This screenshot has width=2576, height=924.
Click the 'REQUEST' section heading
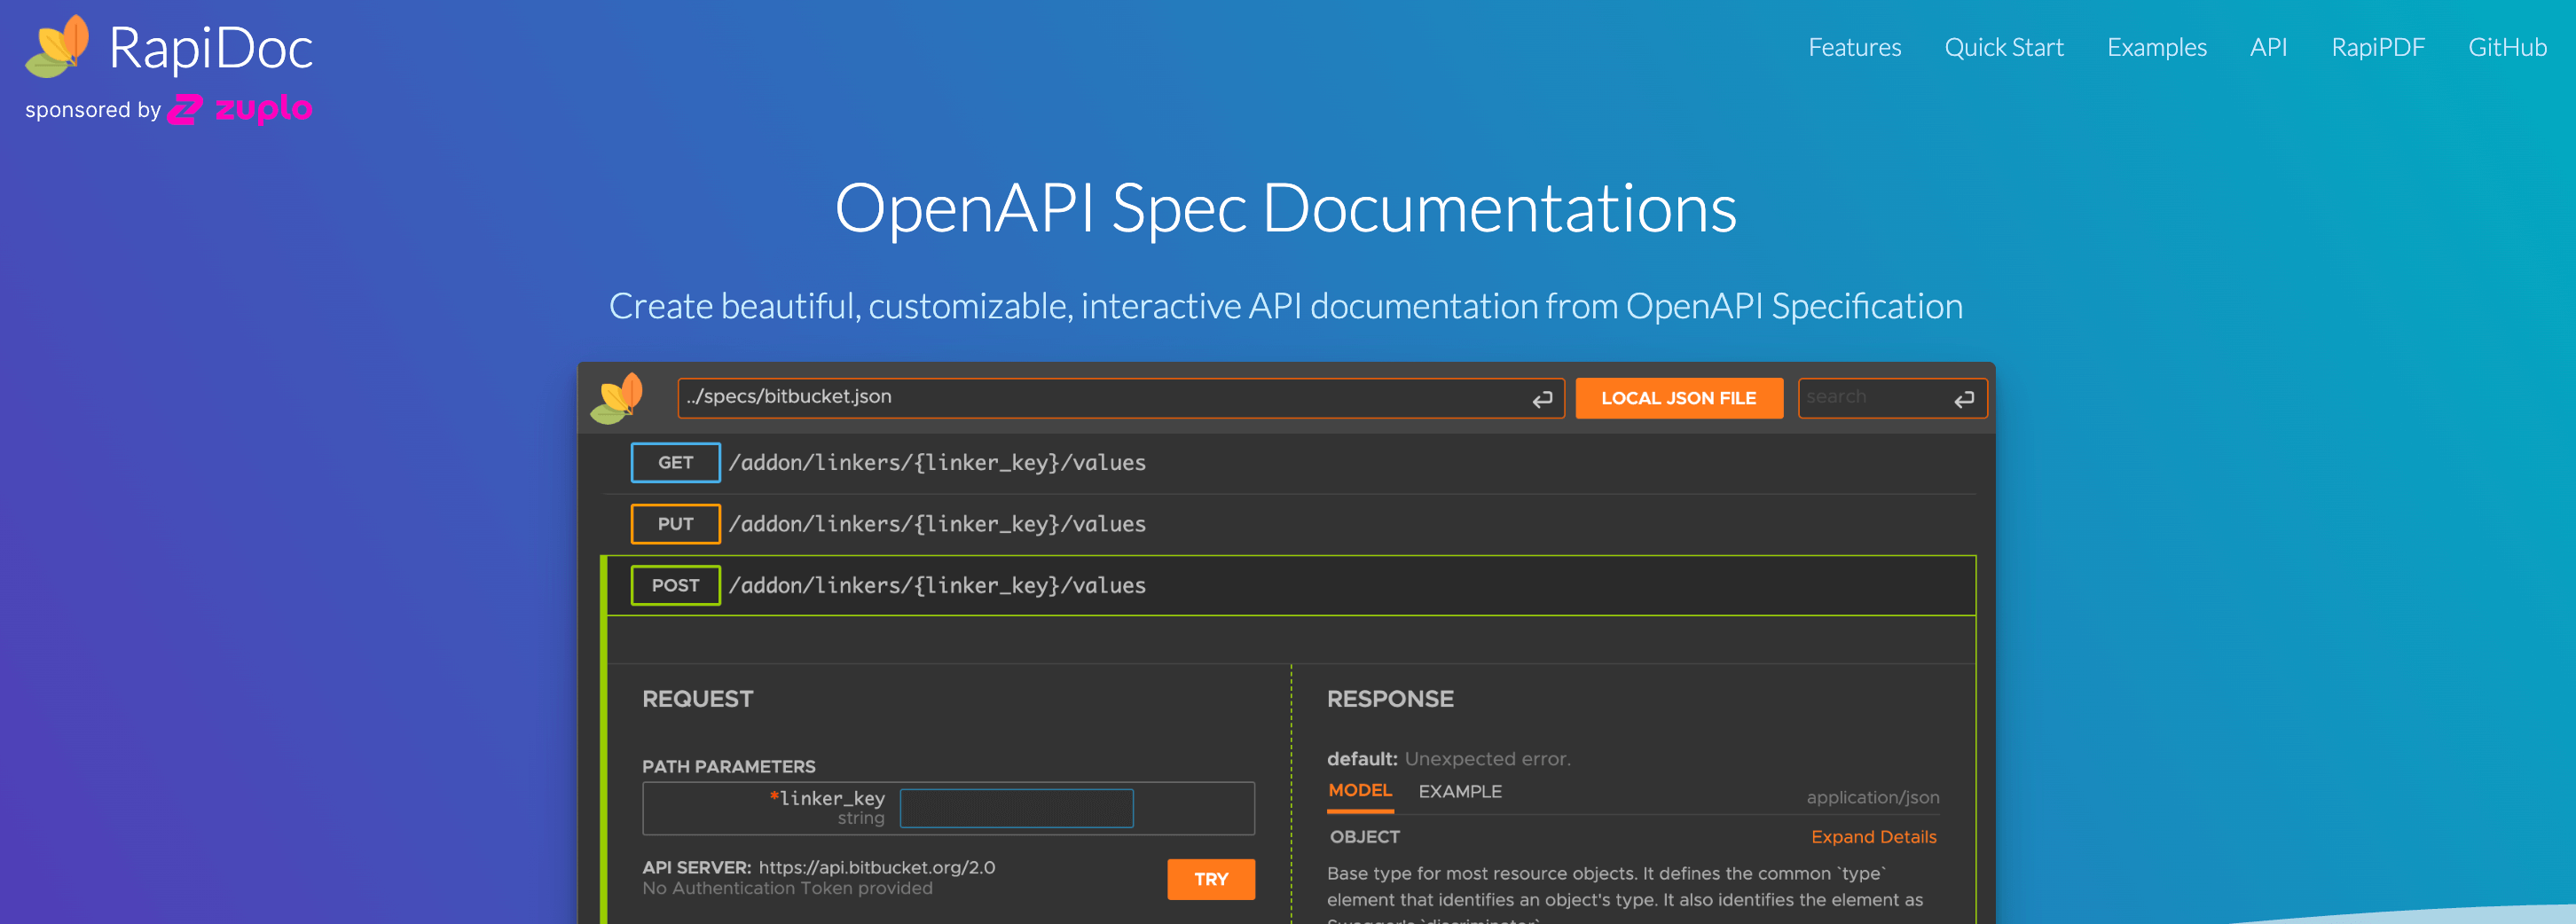point(697,699)
